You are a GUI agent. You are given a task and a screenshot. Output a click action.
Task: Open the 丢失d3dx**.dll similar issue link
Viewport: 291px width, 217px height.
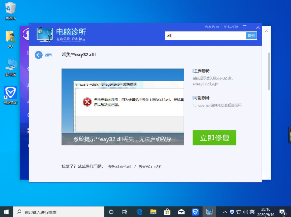(121, 167)
